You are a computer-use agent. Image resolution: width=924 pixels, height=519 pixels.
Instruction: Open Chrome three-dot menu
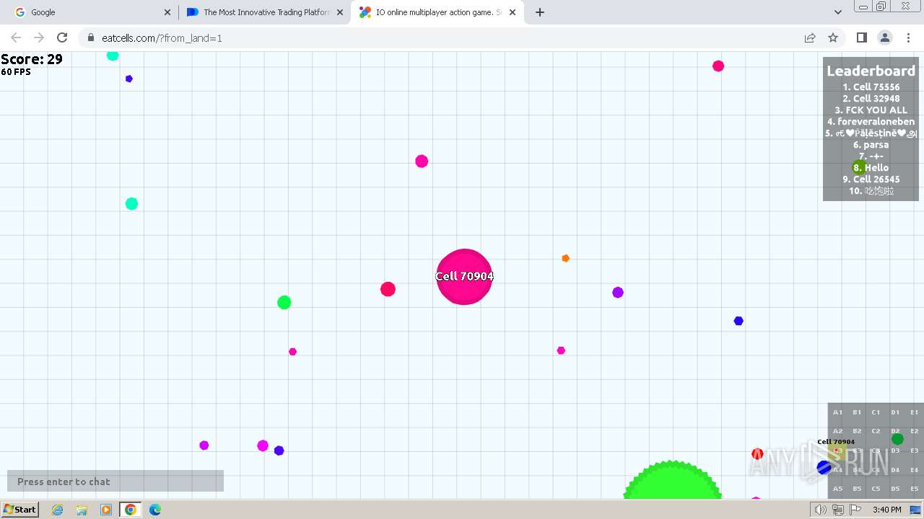(x=908, y=37)
